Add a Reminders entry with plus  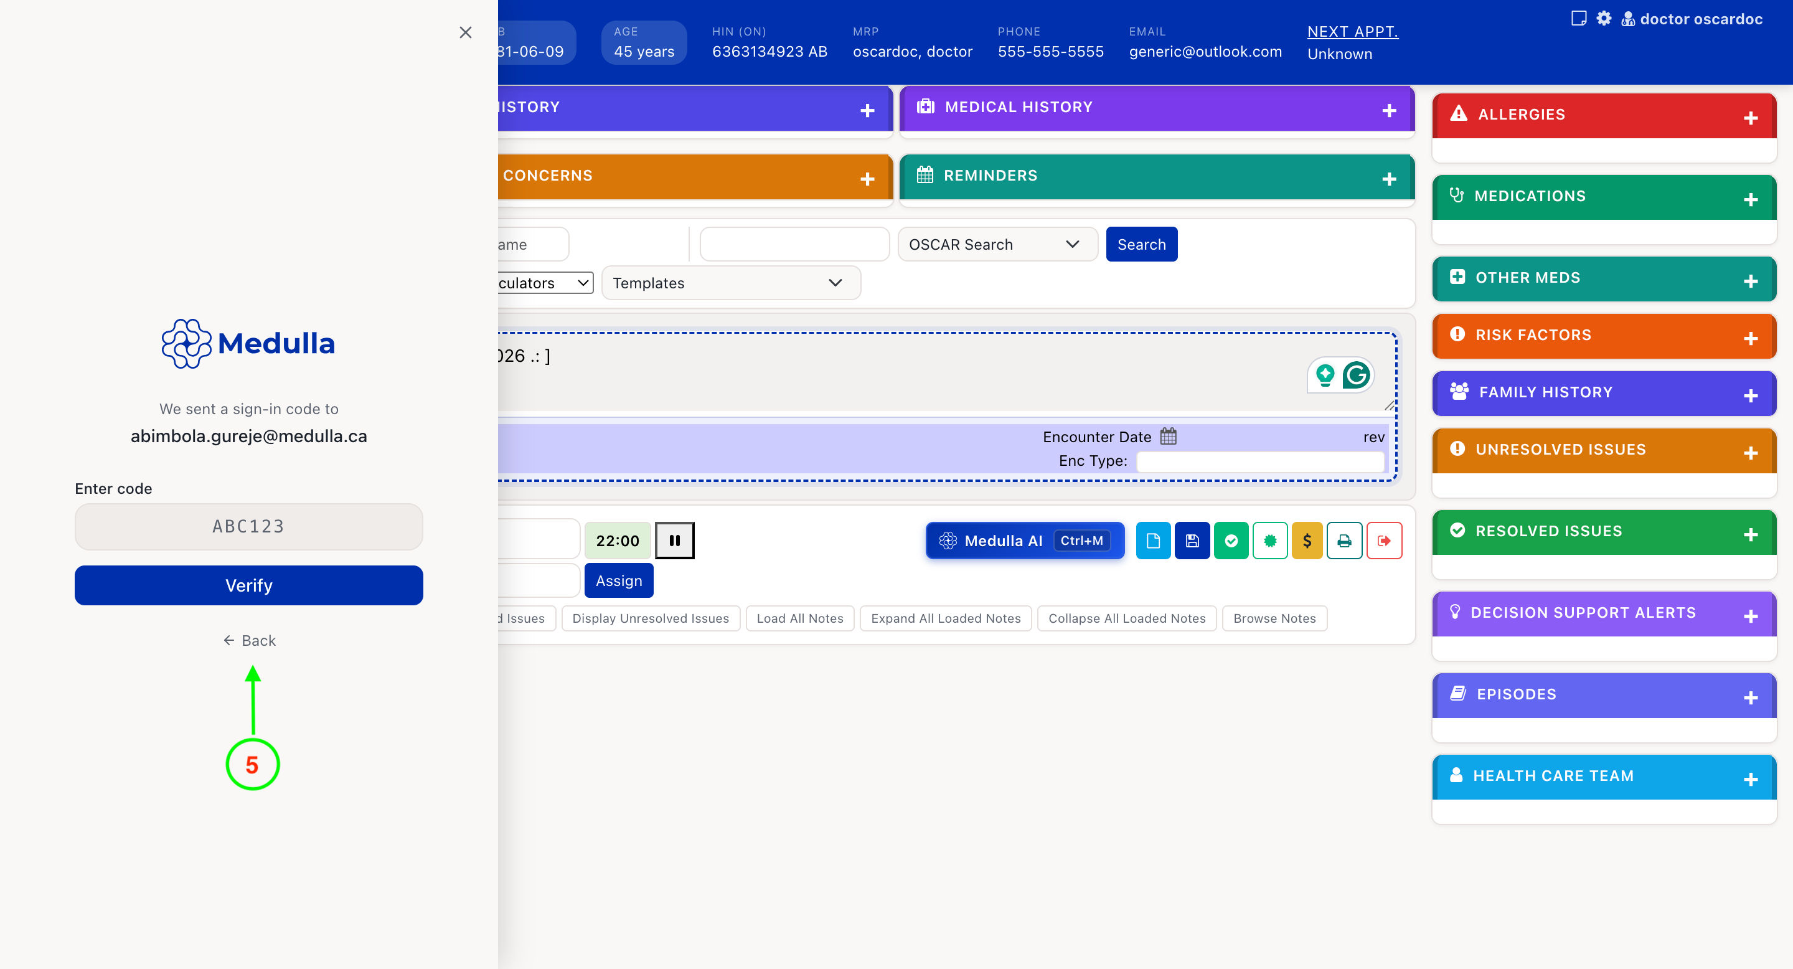click(x=1390, y=179)
